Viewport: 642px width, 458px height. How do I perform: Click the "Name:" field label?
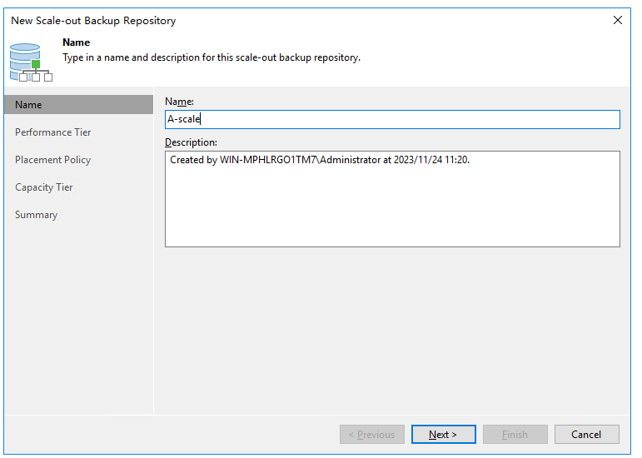tap(179, 101)
